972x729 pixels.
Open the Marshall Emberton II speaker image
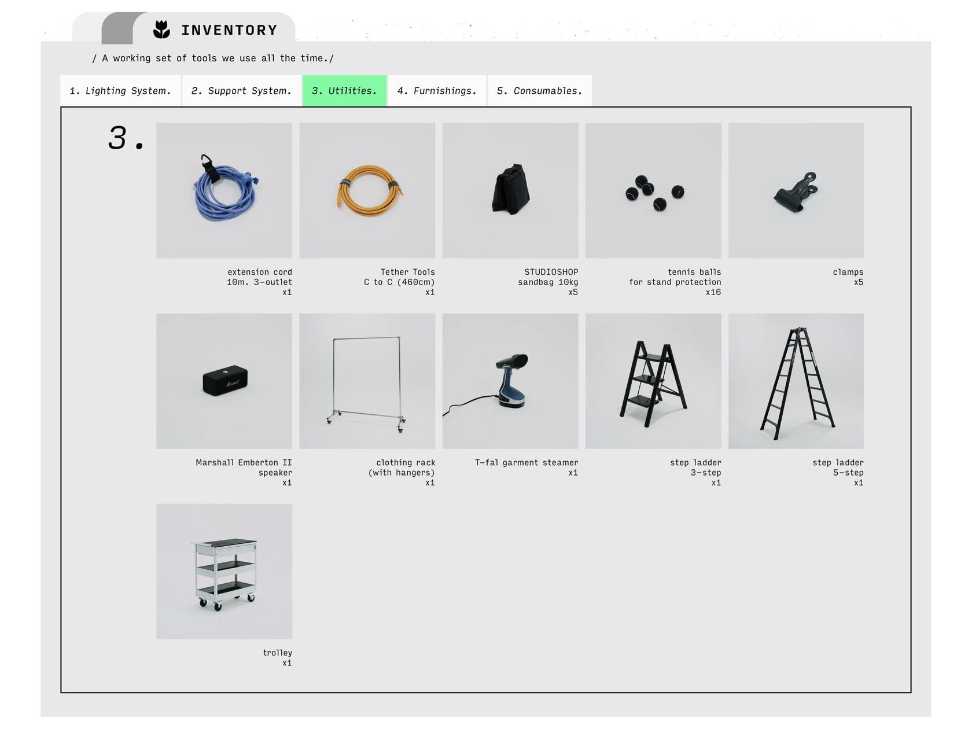pos(224,381)
